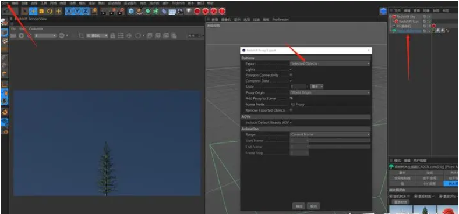Start render in Redshift RenderView toolbar
Image resolution: width=459 pixels, height=214 pixels.
21,35
